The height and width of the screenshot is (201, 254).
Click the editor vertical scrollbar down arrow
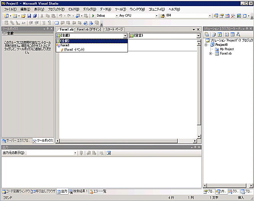(199, 137)
